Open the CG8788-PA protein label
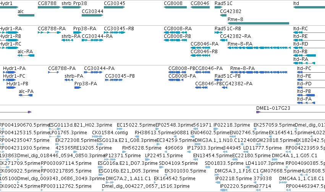This screenshot has height=192, width=325. (x=62, y=68)
